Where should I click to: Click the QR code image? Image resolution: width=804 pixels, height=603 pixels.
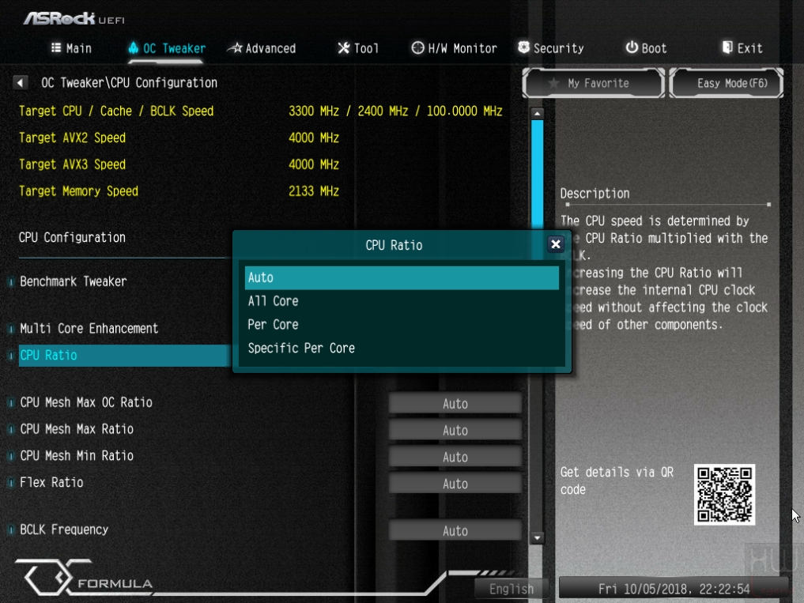[724, 494]
